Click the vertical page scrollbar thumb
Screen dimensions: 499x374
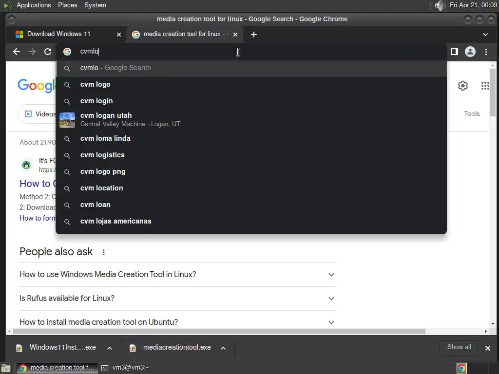pos(493,92)
